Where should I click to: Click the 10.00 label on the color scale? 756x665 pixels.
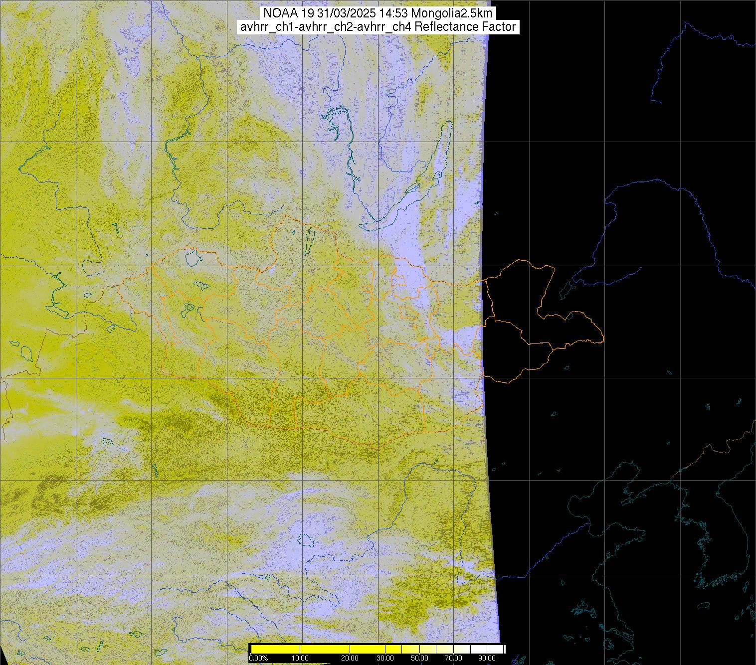tap(300, 658)
